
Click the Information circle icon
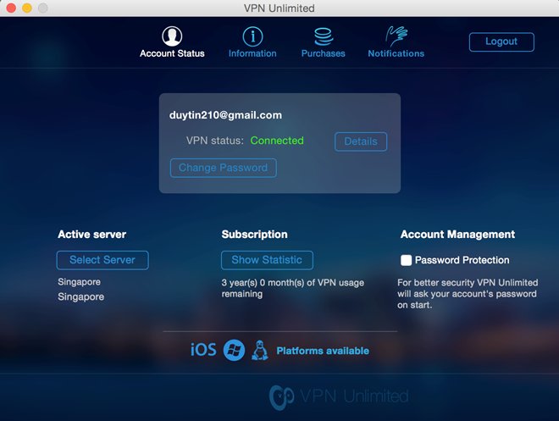pyautogui.click(x=252, y=36)
